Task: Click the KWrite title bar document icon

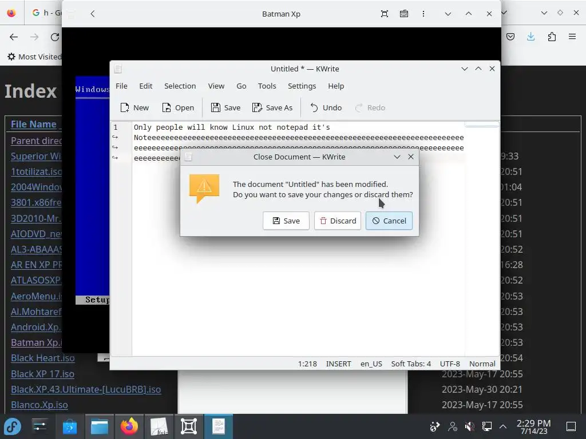Action: (x=118, y=69)
